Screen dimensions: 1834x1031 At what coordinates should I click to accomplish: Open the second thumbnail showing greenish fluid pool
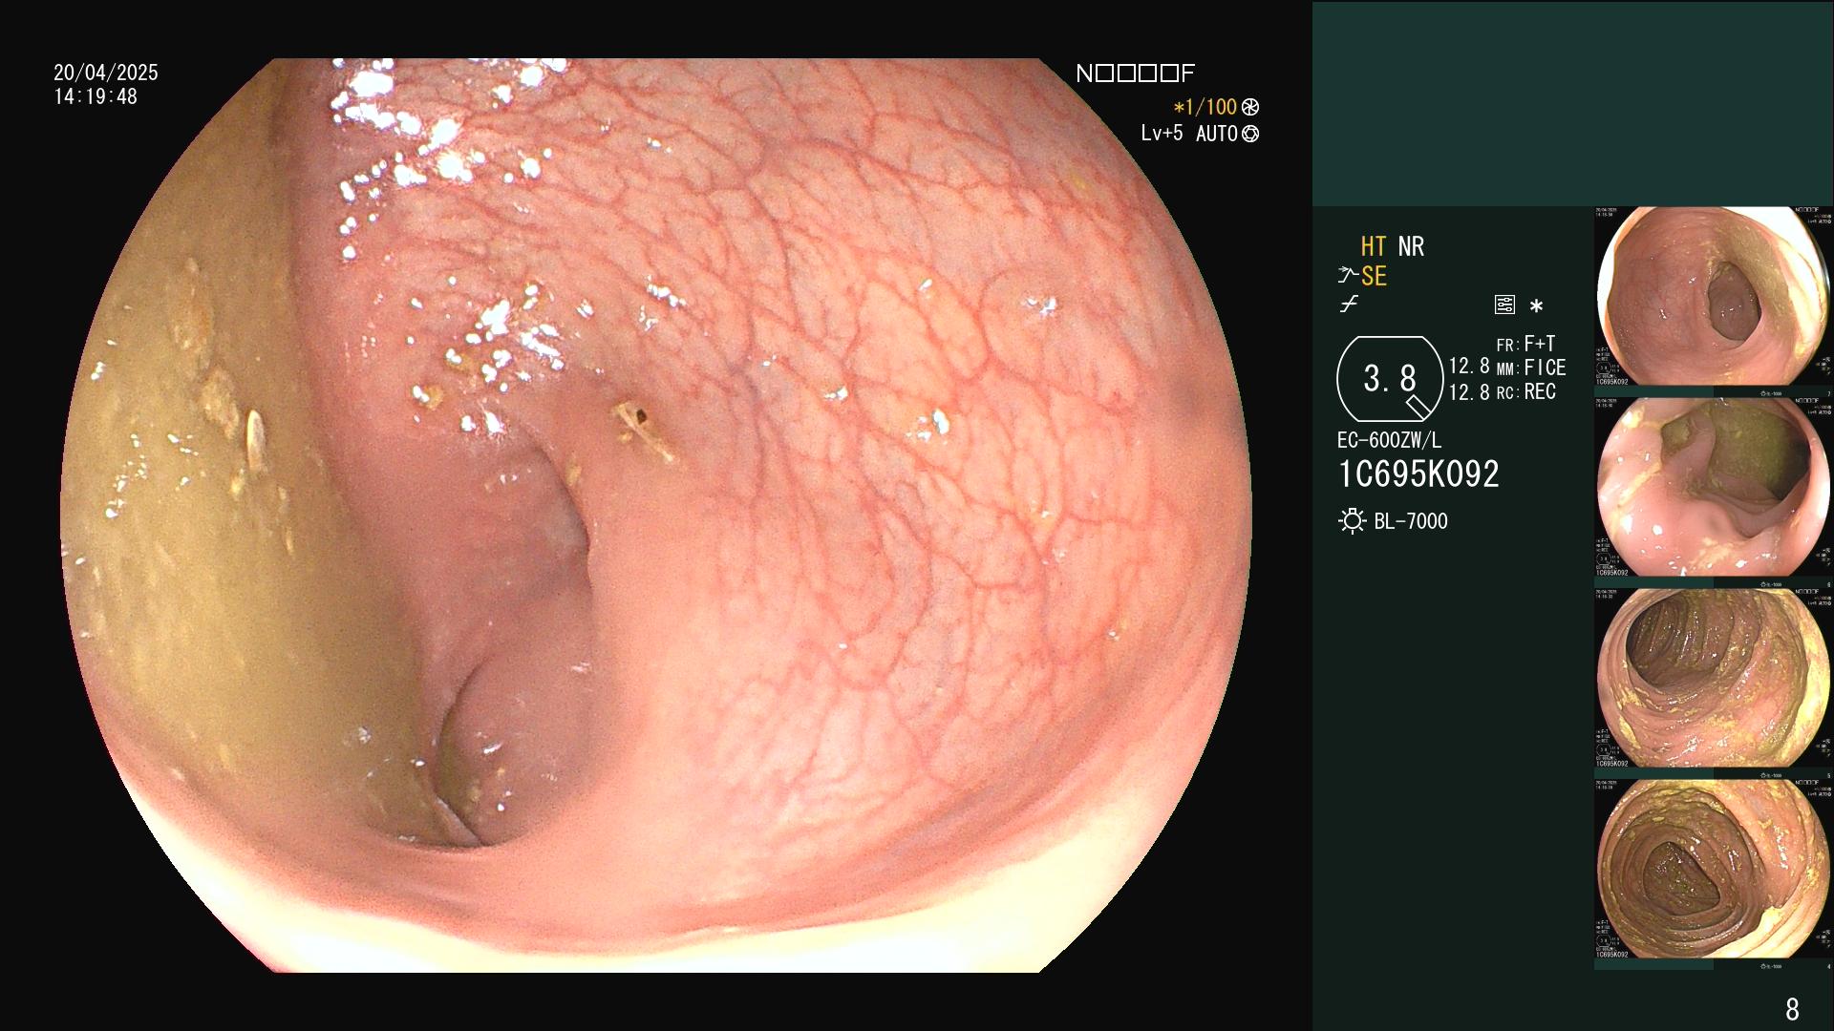point(1714,487)
